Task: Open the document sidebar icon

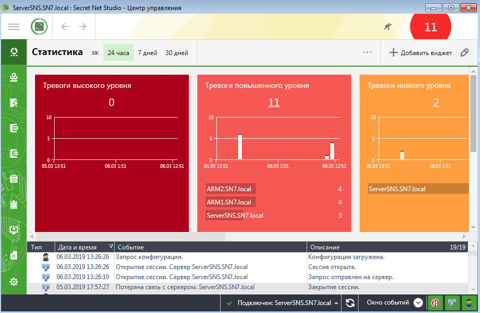Action: point(14,255)
